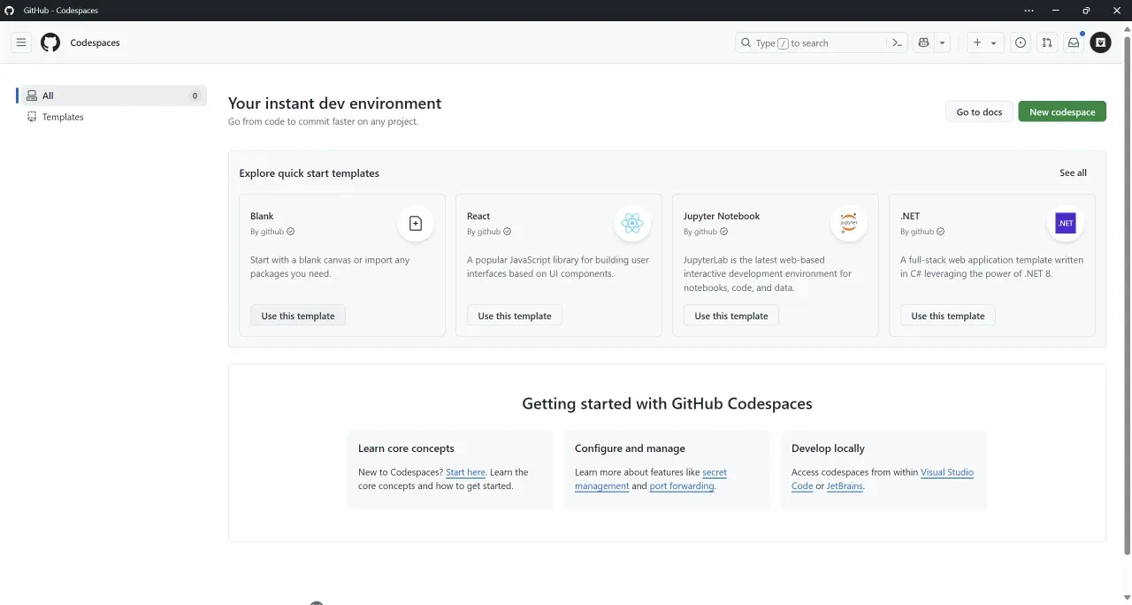Click the Develop locally heading
The width and height of the screenshot is (1132, 605).
pyautogui.click(x=828, y=448)
